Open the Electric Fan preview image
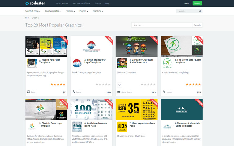234x146 pixels. coord(46,110)
